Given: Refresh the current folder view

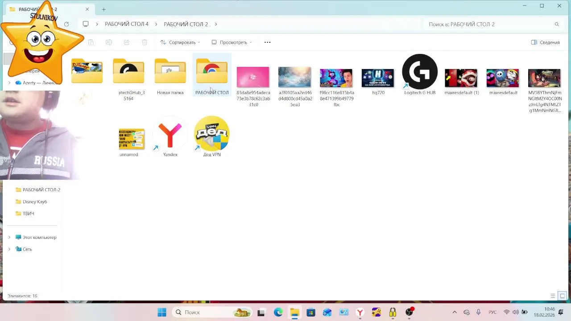Looking at the screenshot, I should pos(66,24).
